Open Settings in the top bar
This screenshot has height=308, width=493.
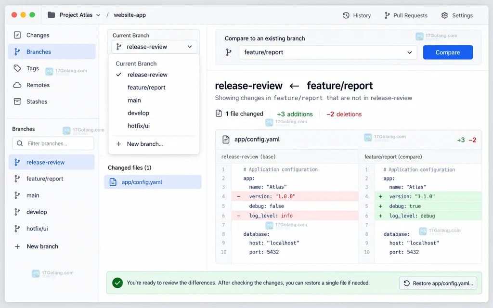point(457,15)
